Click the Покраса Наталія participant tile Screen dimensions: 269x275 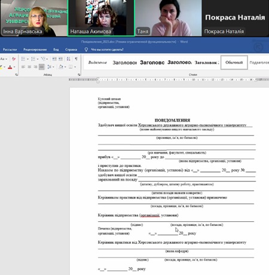(236, 18)
